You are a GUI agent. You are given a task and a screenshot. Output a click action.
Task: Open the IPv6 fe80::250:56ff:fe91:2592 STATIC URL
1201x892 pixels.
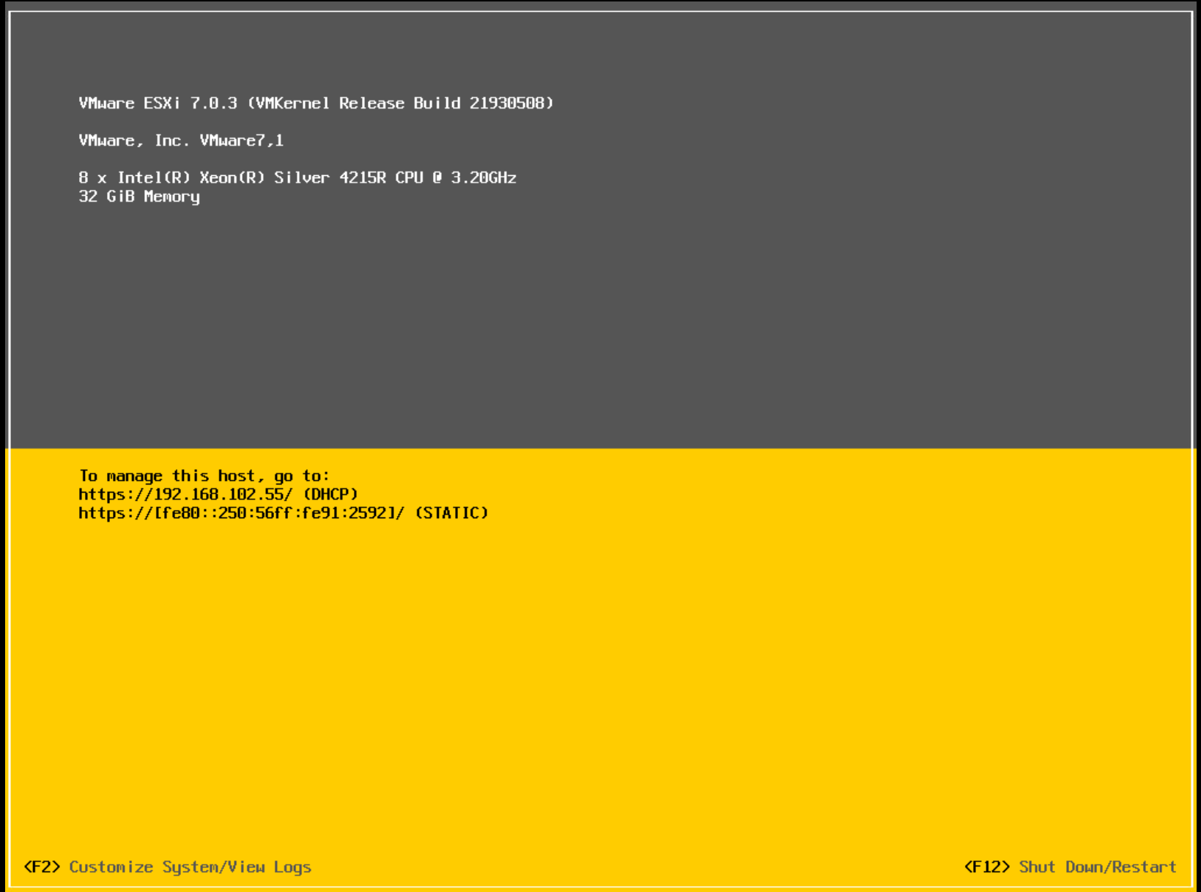coord(283,513)
